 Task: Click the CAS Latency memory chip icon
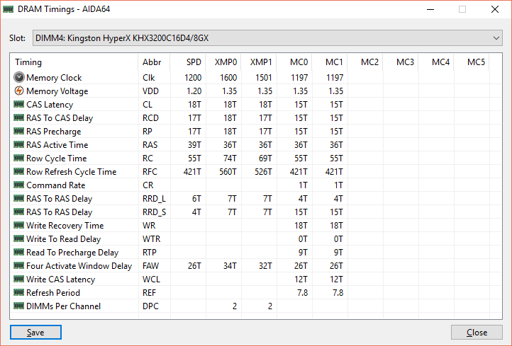click(18, 105)
